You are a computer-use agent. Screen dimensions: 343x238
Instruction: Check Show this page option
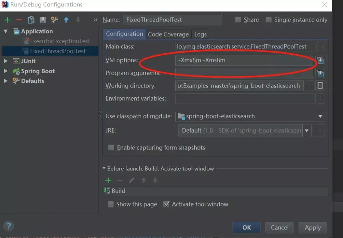pyautogui.click(x=111, y=204)
